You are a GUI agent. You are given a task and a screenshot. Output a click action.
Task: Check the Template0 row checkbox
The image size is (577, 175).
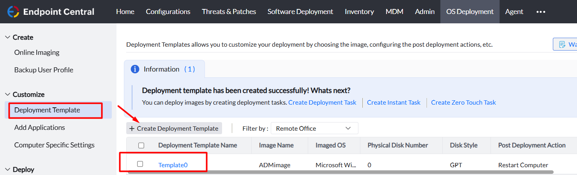140,164
